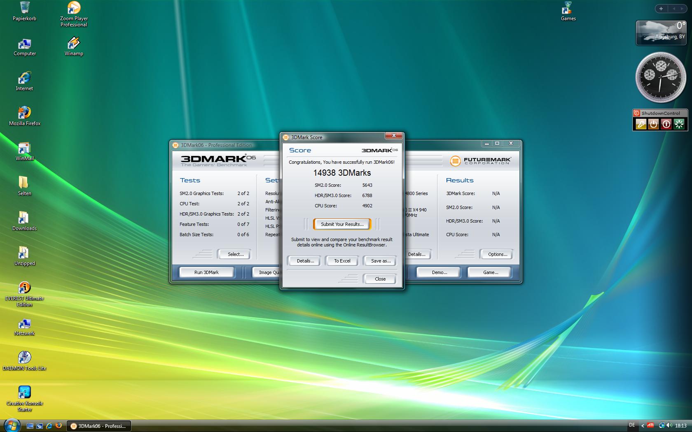Select the DAEMON Tools Lite icon

[x=24, y=361]
